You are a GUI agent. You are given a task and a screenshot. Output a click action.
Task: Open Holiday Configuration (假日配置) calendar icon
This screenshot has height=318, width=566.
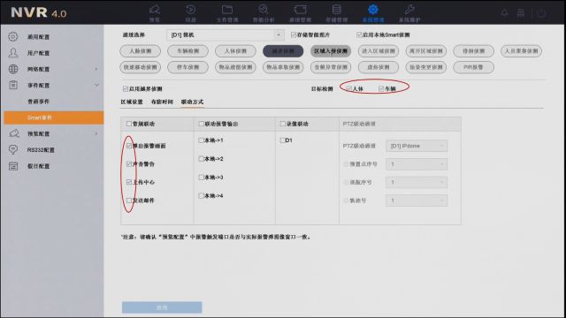click(13, 166)
